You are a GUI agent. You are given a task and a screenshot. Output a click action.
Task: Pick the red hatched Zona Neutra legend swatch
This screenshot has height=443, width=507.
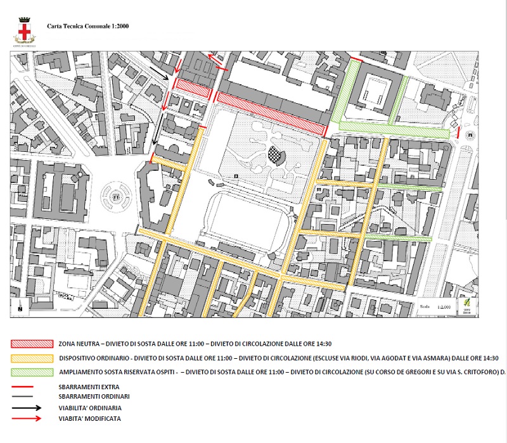pyautogui.click(x=32, y=344)
